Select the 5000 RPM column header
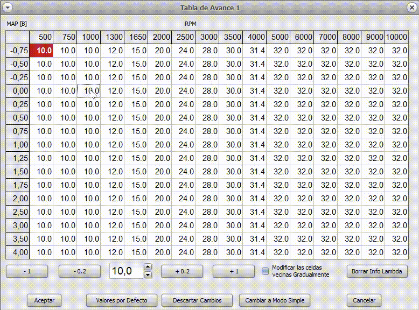This screenshot has height=310, width=419. click(278, 37)
